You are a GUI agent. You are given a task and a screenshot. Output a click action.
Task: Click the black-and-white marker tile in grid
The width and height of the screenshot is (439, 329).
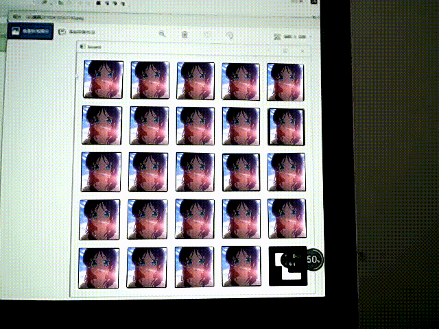pos(288,266)
